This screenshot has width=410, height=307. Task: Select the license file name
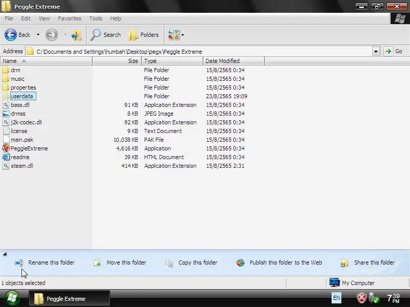click(19, 131)
